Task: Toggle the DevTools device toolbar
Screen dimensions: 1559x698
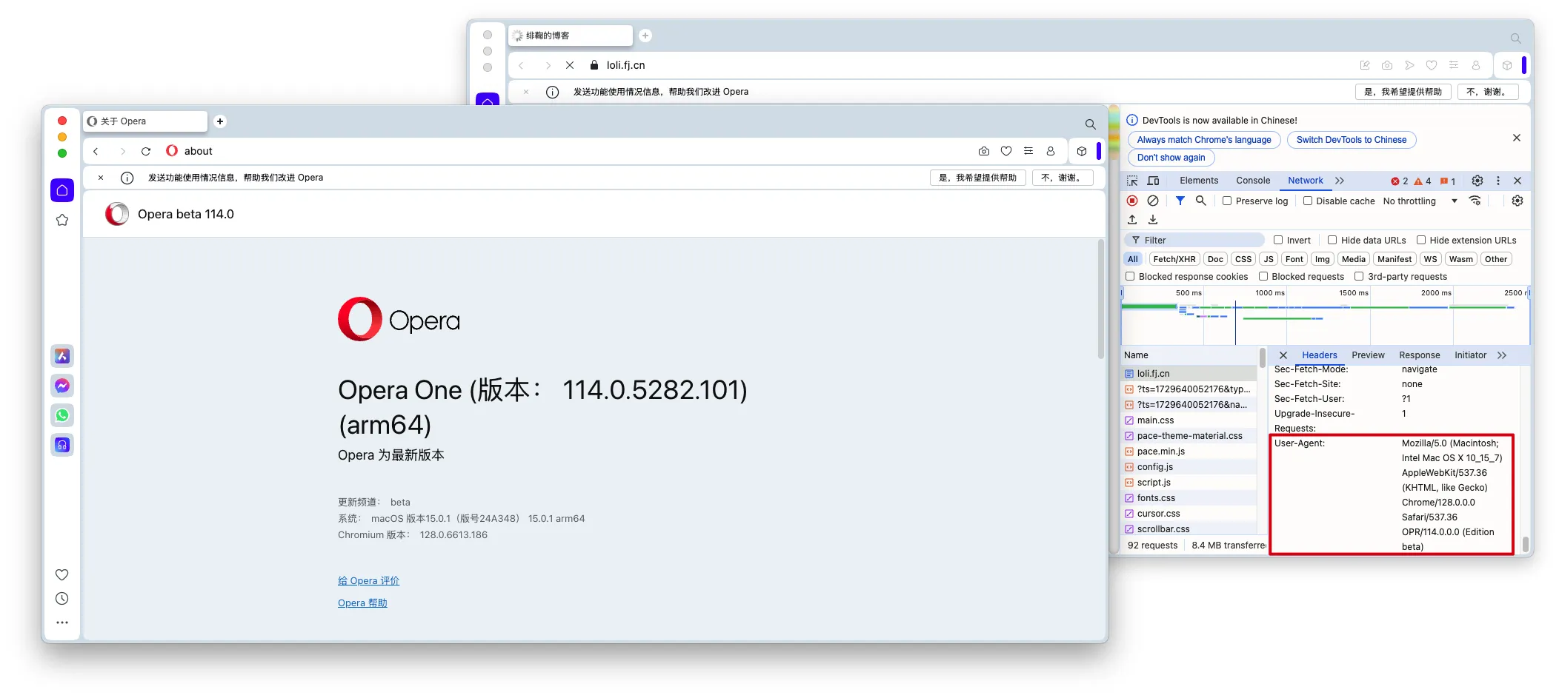Action: (x=1154, y=181)
